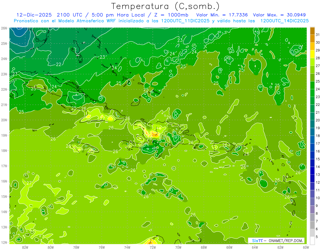Screen dimensions: 325x251
Task: Click the color scale label 21
Action: [x=318, y=112]
